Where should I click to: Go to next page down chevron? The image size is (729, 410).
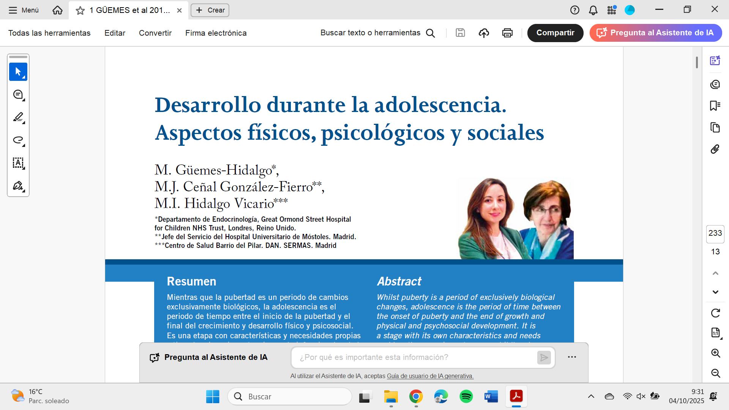point(715,292)
